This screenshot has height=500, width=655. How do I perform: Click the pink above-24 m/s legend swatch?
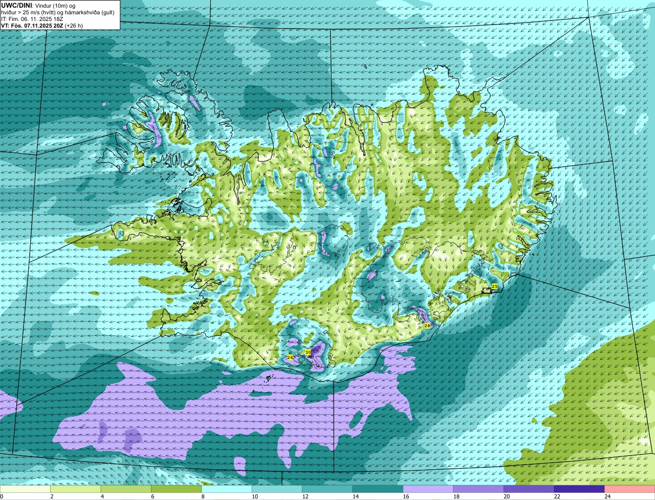[629, 489]
